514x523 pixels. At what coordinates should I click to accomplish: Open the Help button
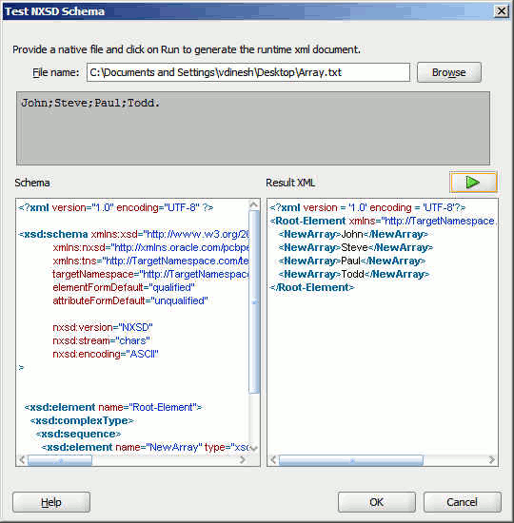click(51, 502)
